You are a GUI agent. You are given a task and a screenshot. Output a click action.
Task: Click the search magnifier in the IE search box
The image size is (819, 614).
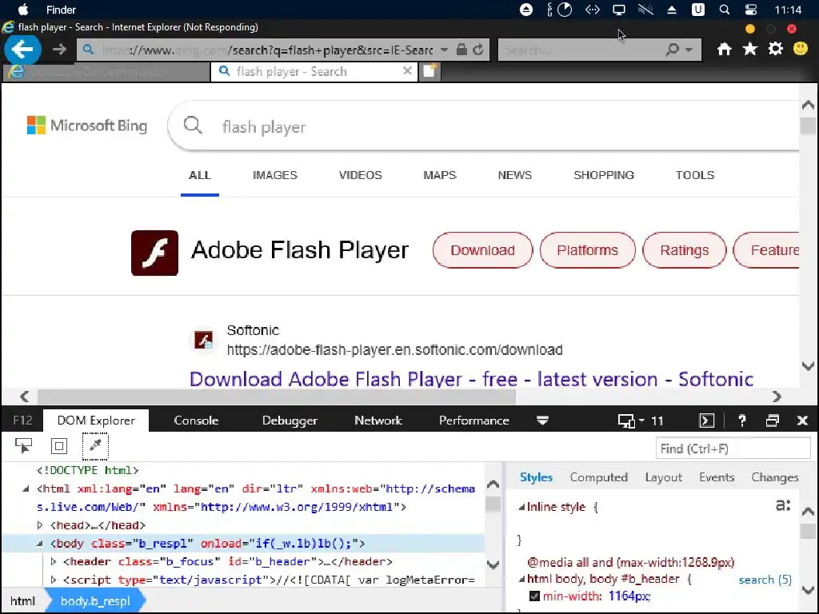click(x=673, y=50)
